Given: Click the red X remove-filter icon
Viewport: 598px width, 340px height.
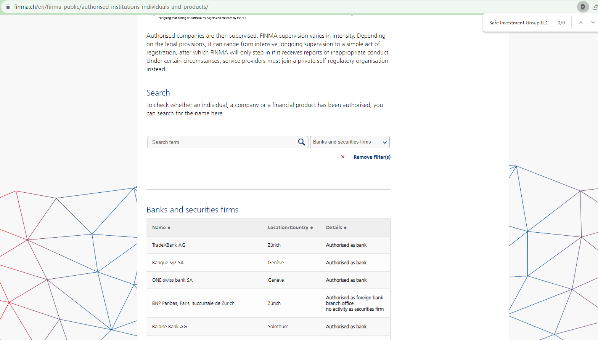Looking at the screenshot, I should [343, 157].
